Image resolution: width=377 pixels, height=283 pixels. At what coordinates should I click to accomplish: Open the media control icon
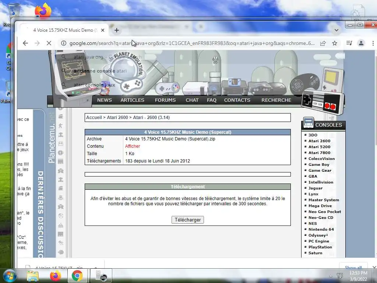349,43
